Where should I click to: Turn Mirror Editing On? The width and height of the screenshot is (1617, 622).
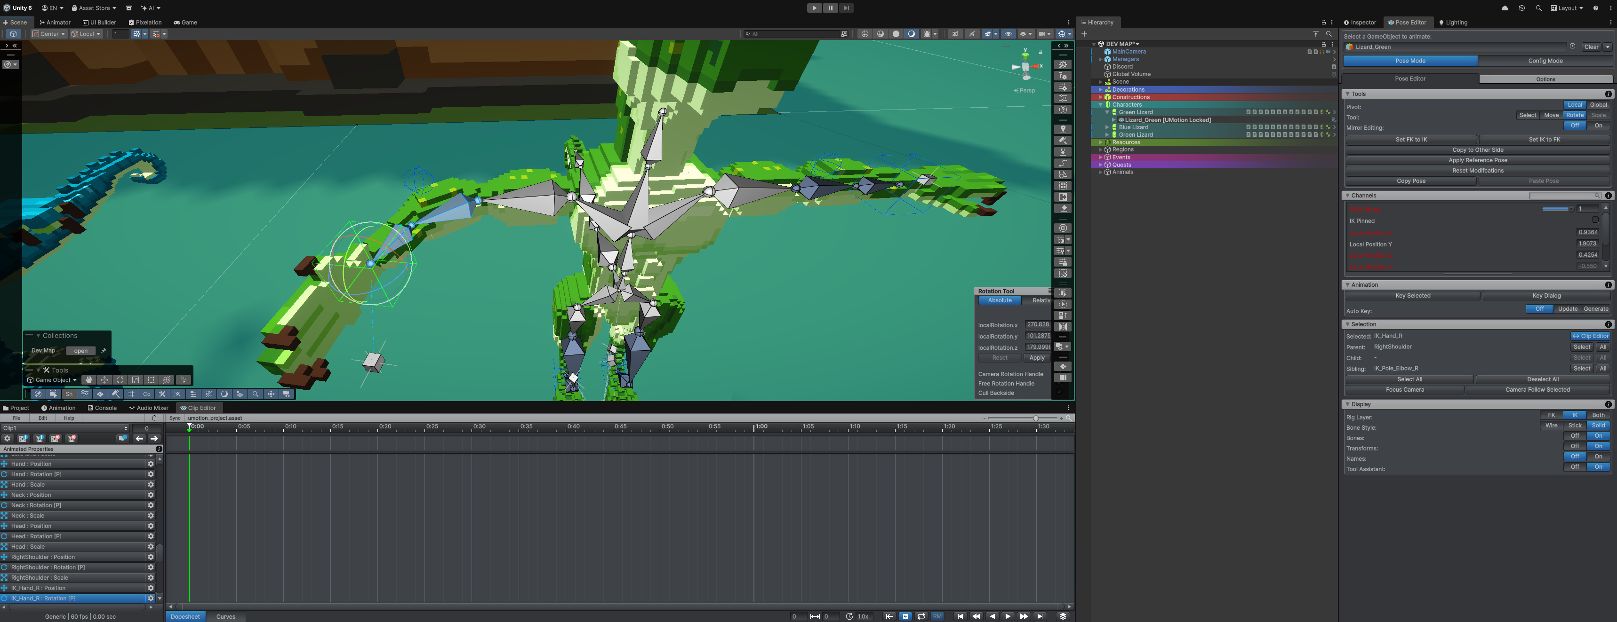point(1598,126)
